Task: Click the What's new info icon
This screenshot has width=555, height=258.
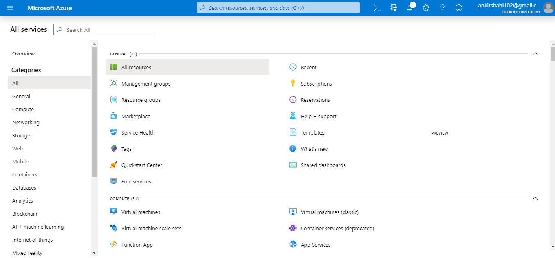Action: (293, 149)
